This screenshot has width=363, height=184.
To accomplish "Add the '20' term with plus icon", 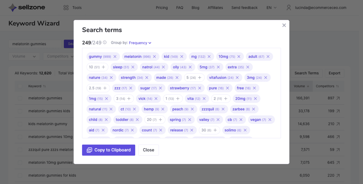I will pos(160,120).
